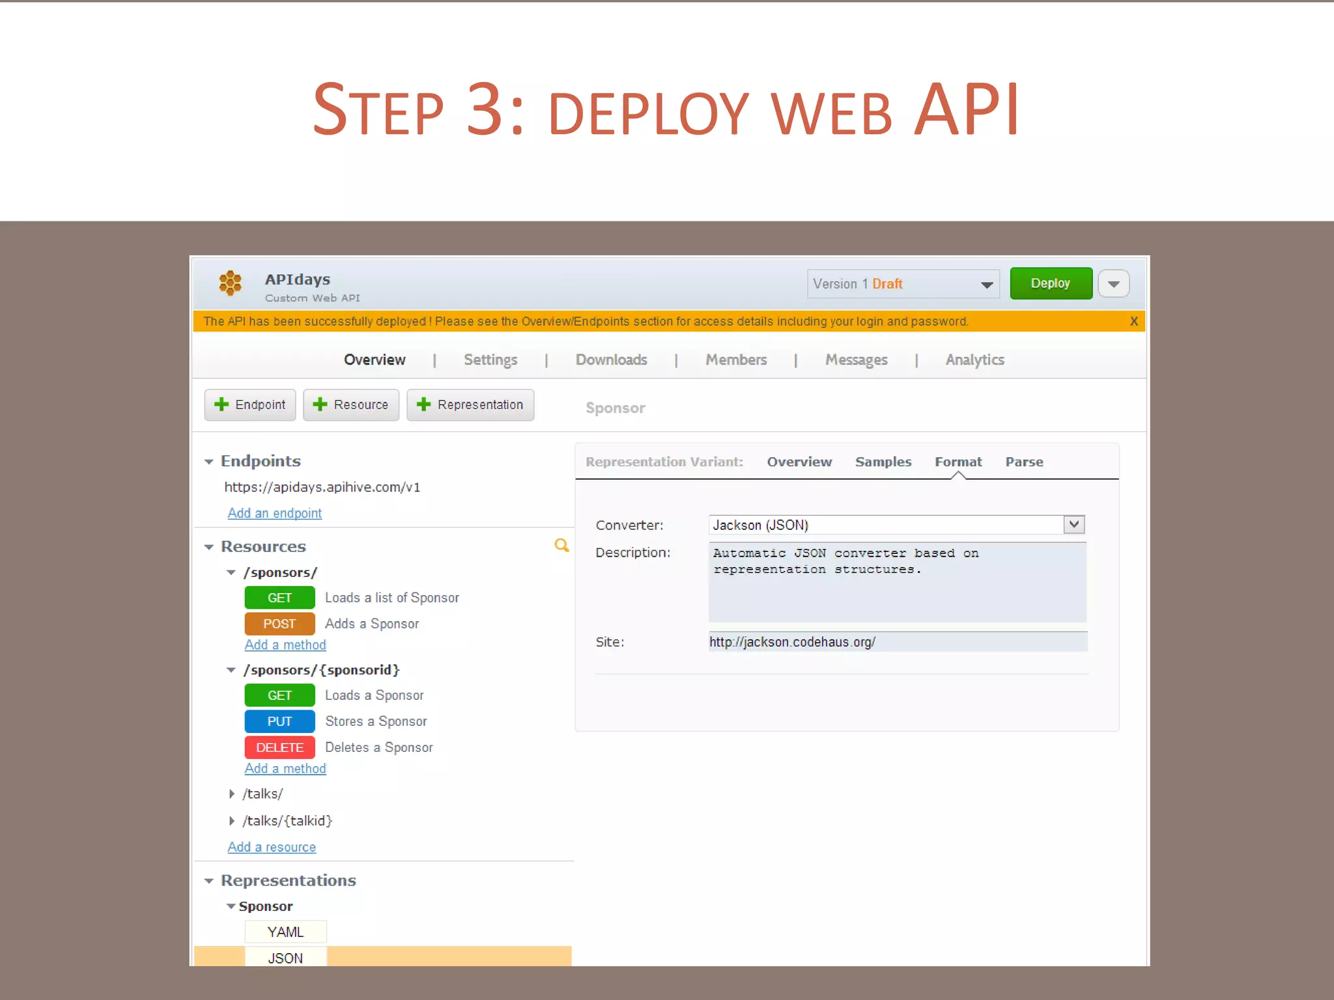Click the green Deploy button
Screen dimensions: 1334x1000
point(1051,283)
